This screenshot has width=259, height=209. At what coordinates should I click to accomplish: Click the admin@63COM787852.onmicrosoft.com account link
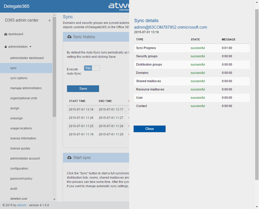tap(171, 27)
